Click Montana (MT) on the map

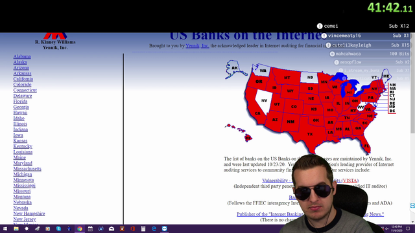coord(287,78)
